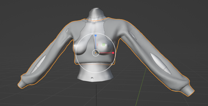208x106 pixels.
Task: Click the red X-axis gizmo handle
Action: coord(113,53)
